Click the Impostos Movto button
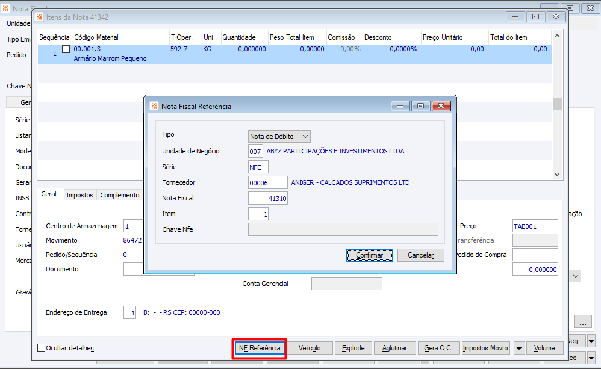Viewport: 601px width, 369px height. coord(485,348)
